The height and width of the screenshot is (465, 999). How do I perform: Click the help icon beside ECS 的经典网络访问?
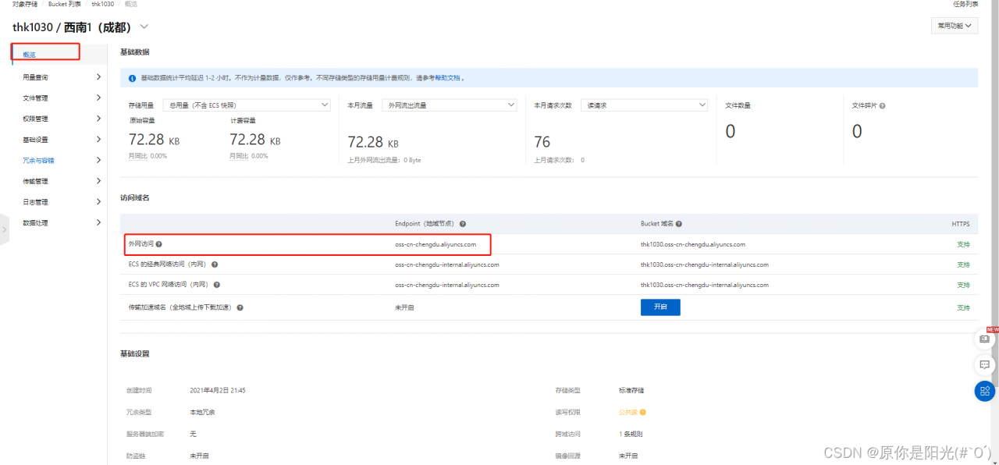coord(214,264)
